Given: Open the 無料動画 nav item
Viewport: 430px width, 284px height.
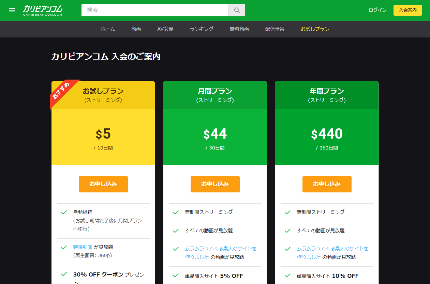Looking at the screenshot, I should click(x=239, y=29).
